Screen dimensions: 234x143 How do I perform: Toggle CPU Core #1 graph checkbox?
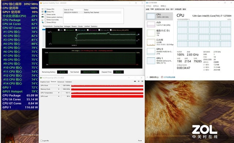(65, 30)
